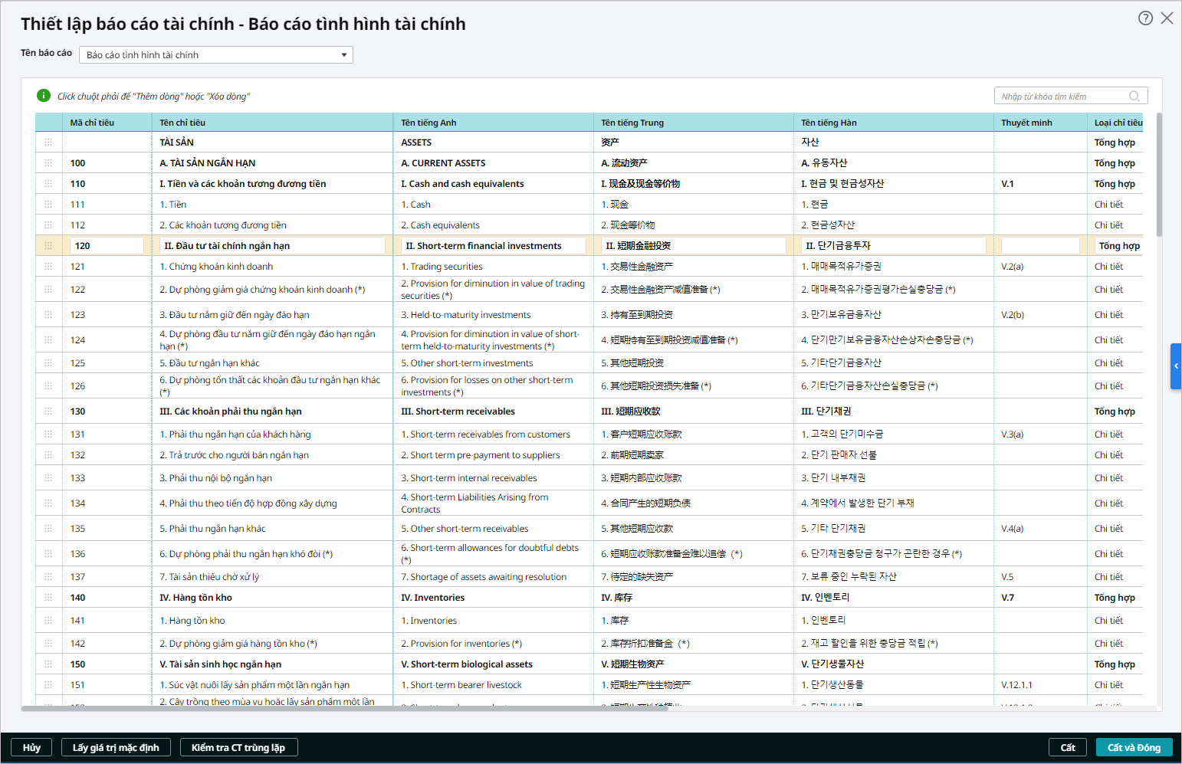Viewport: 1182px width, 764px height.
Task: Expand the blue side panel arrow
Action: [1176, 366]
